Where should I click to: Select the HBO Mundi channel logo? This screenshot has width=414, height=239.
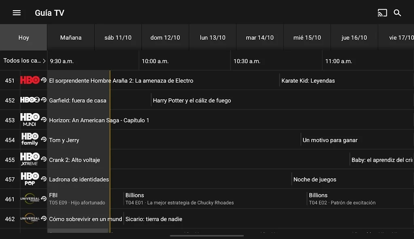pos(30,120)
